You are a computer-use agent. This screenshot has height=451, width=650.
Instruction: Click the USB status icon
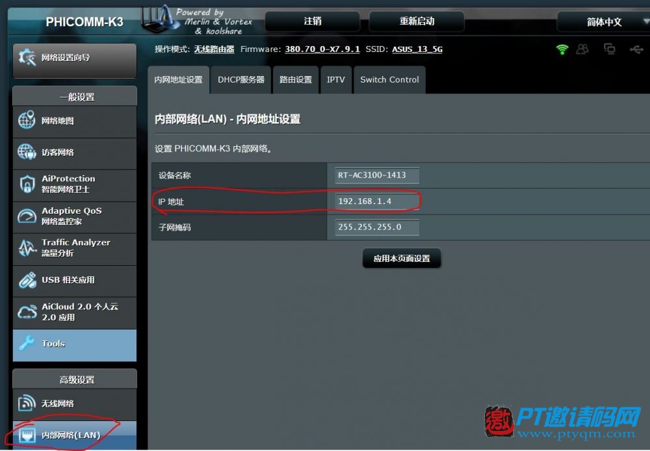tap(636, 50)
